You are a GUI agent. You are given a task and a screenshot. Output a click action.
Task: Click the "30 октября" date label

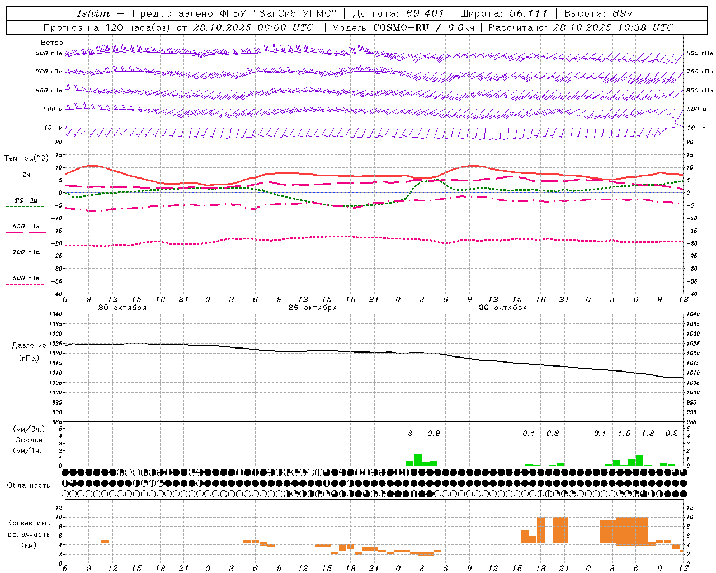tap(503, 308)
